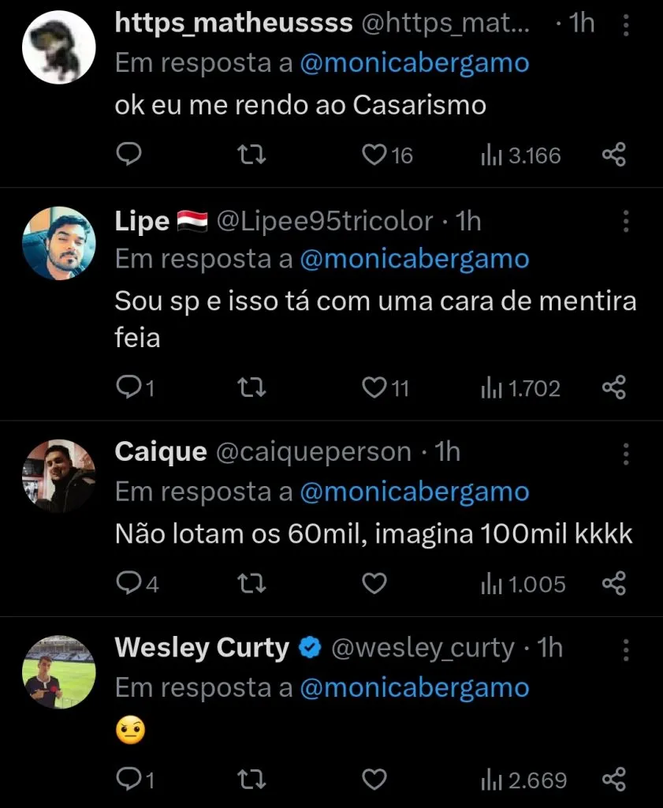Viewport: 663px width, 808px height.
Task: Reply to https_matheussss's tweet
Action: pyautogui.click(x=128, y=155)
